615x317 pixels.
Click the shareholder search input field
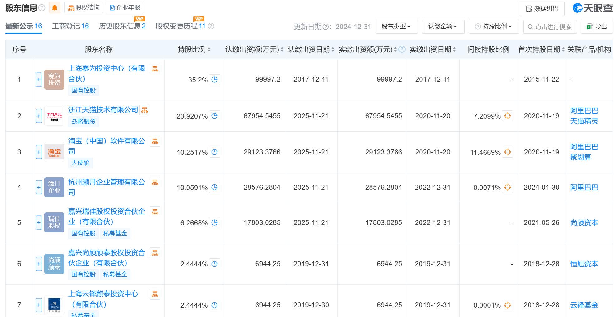coord(550,27)
